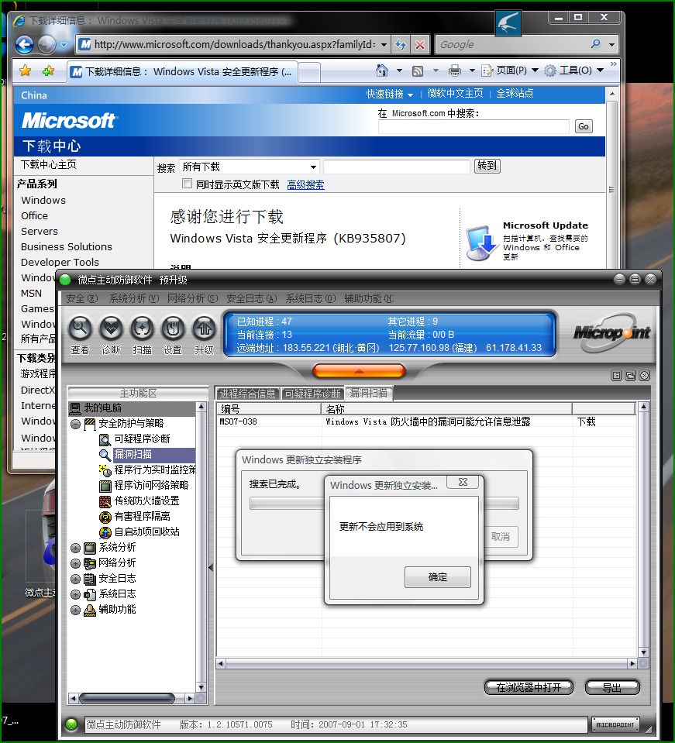Open the 安全日志(A) menu
675x743 pixels.
coord(252,298)
